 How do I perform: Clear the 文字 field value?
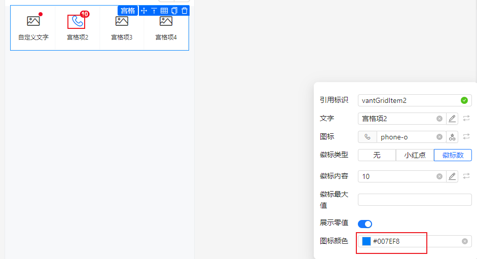pyautogui.click(x=439, y=119)
